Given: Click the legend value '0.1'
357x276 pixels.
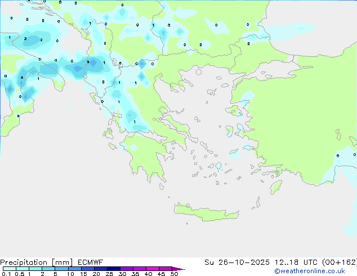Looking at the screenshot, I should pos(6,274).
